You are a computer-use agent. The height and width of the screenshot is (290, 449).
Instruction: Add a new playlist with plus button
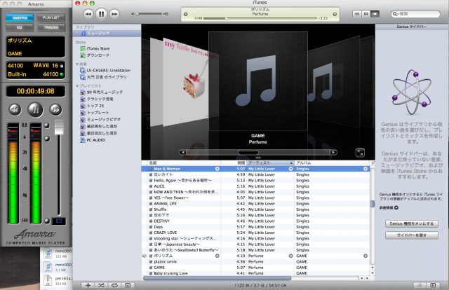(x=88, y=285)
